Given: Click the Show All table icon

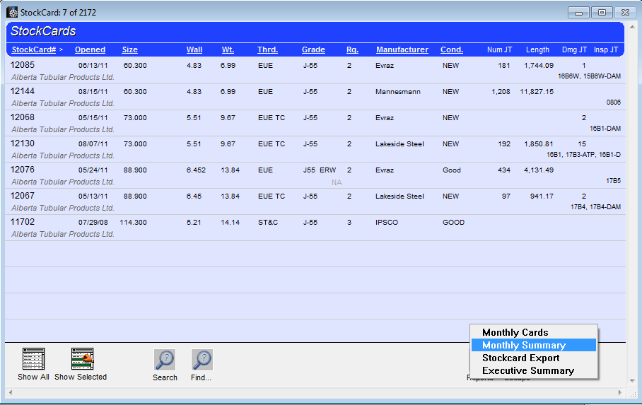Looking at the screenshot, I should point(33,359).
